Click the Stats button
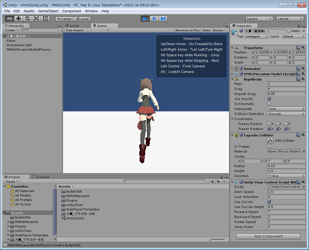309x250 pixels. (206, 30)
